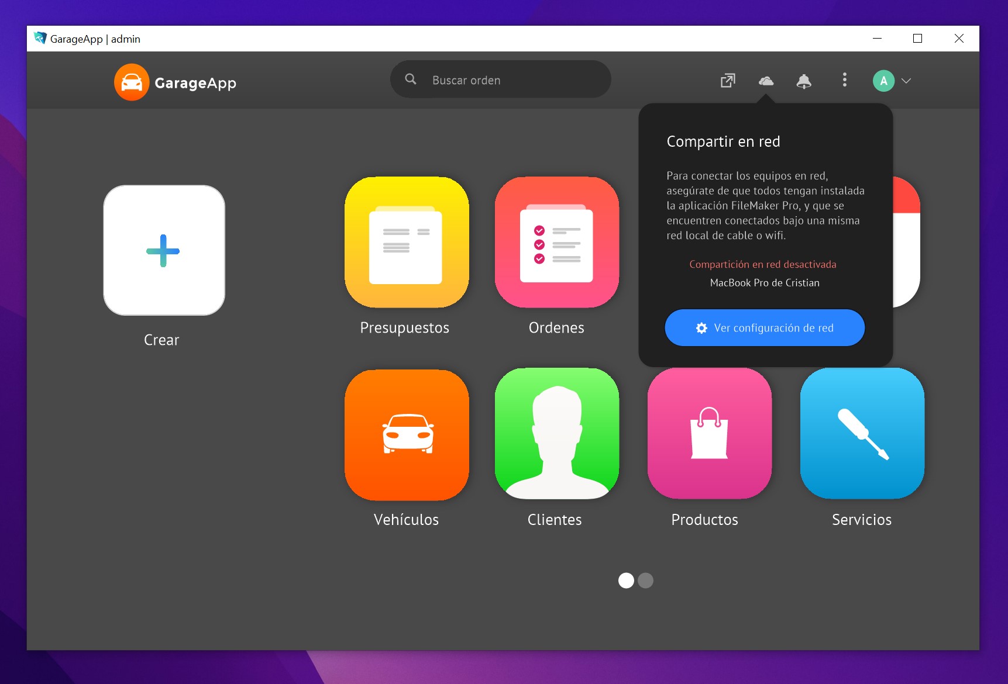Close the GarageApp window

tap(959, 39)
